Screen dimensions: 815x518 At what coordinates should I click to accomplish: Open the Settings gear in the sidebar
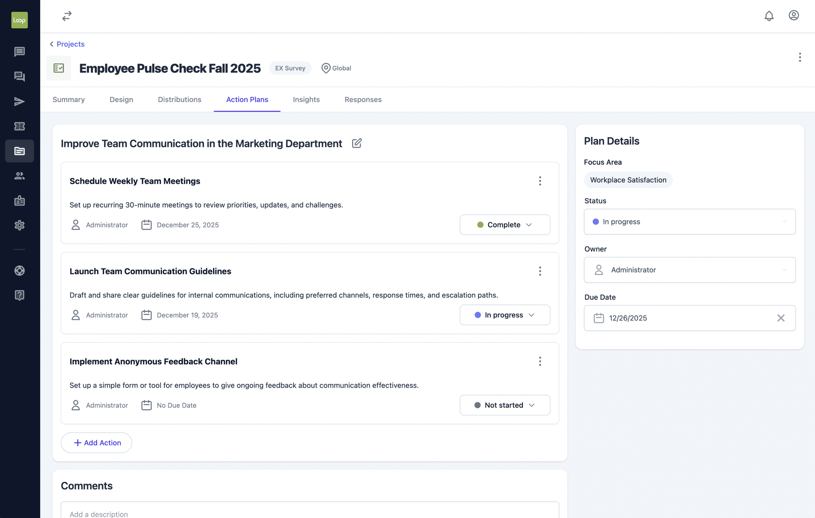(19, 225)
